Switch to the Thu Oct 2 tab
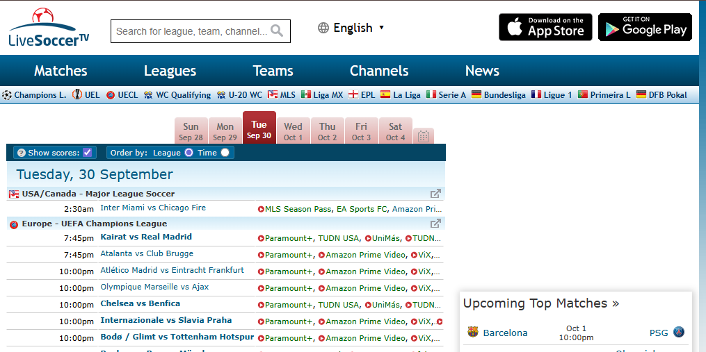706x352 pixels. pos(328,131)
